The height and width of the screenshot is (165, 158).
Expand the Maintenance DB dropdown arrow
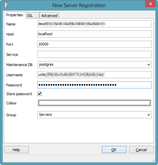coord(149,65)
